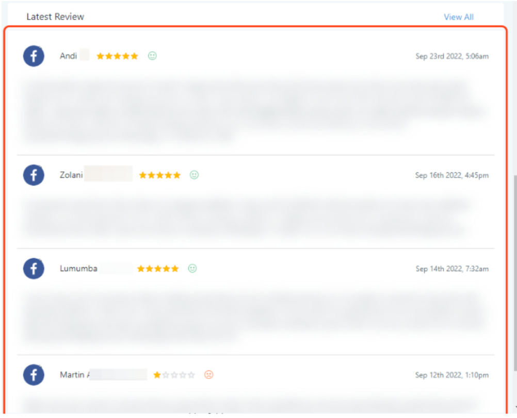The height and width of the screenshot is (418, 517).
Task: Click the happy smiley face on Lumumba's review
Action: pos(192,269)
